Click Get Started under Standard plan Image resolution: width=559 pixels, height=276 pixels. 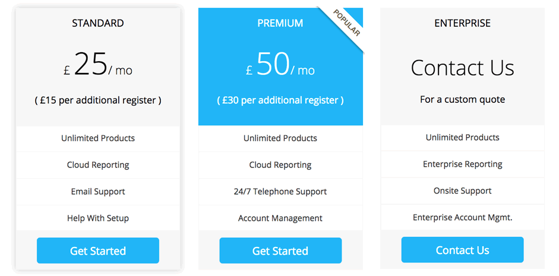coord(97,250)
